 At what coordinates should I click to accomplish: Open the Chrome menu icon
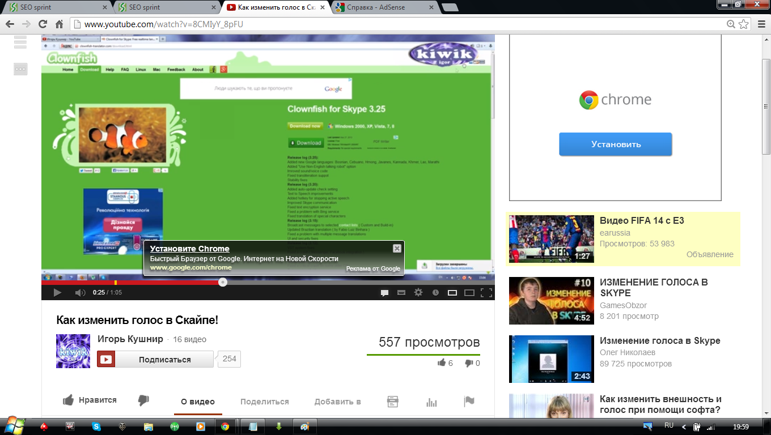click(760, 24)
